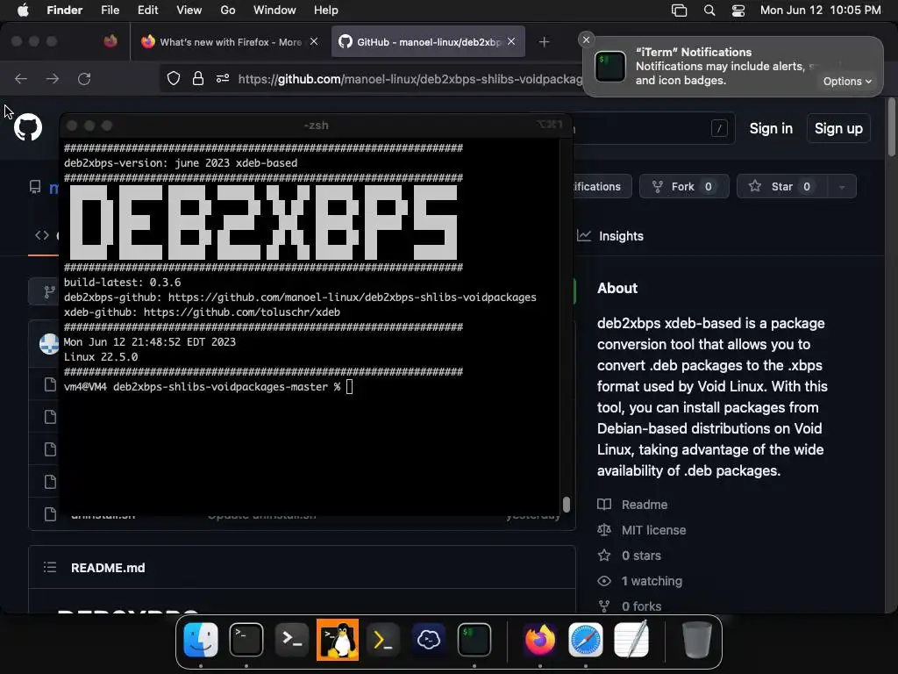The image size is (898, 674).
Task: Open the Edit menu
Action: coord(147,11)
